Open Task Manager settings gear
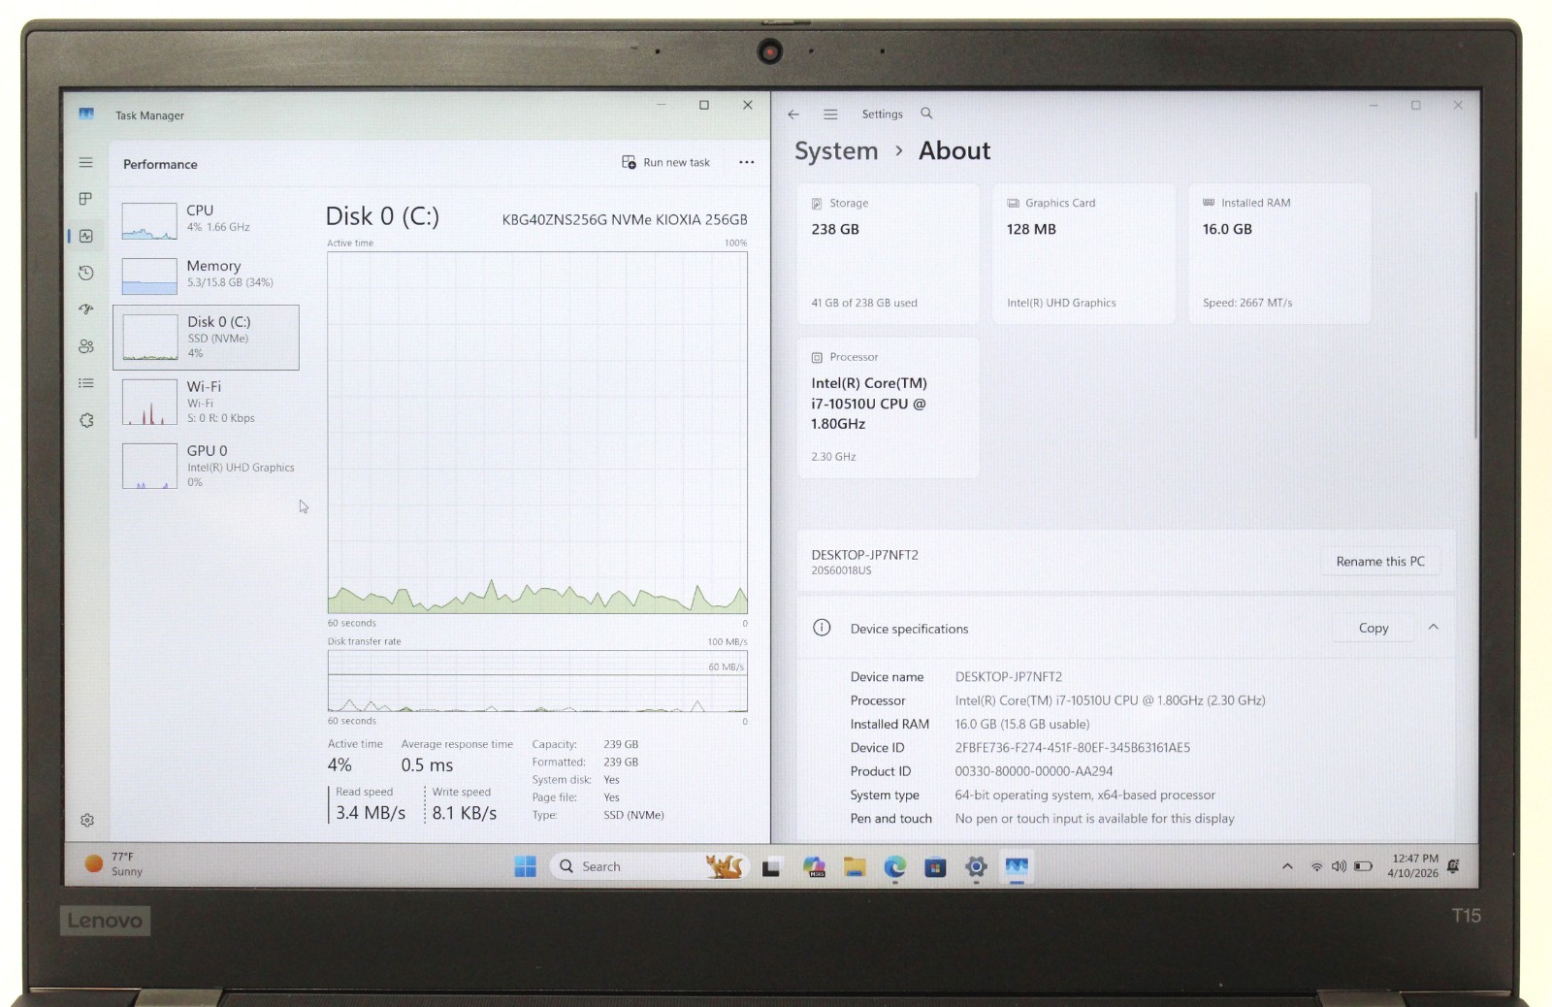Image resolution: width=1552 pixels, height=1007 pixels. pos(87,821)
